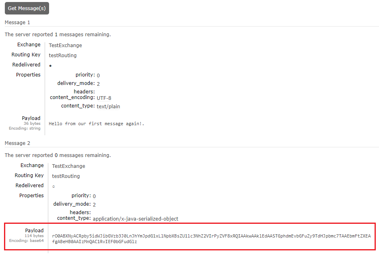This screenshot has height=254, width=379.
Task: Toggle the filled redelivered marker on Message 1
Action: click(x=50, y=65)
